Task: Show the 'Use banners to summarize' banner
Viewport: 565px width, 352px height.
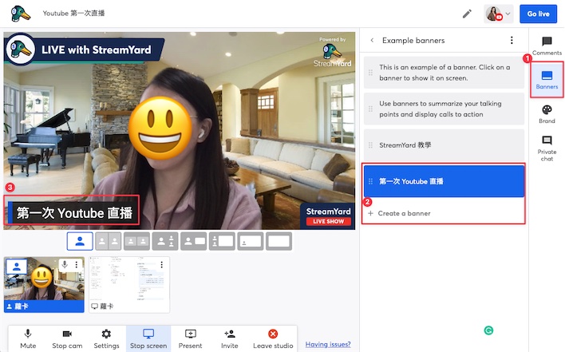Action: tap(444, 109)
